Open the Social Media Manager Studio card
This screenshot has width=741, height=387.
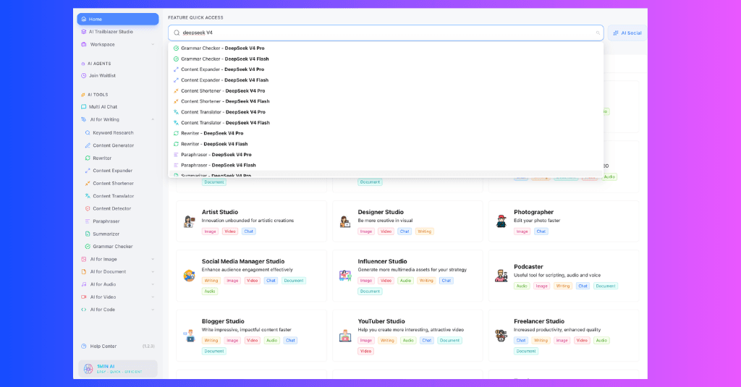click(251, 276)
